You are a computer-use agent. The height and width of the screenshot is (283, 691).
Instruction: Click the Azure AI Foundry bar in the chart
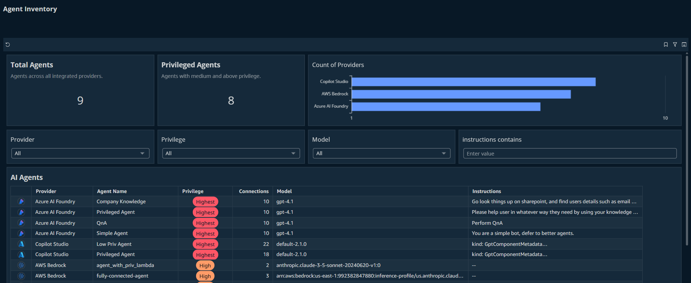(446, 106)
